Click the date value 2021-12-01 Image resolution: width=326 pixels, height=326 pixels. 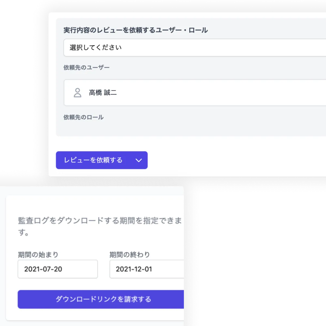point(134,269)
